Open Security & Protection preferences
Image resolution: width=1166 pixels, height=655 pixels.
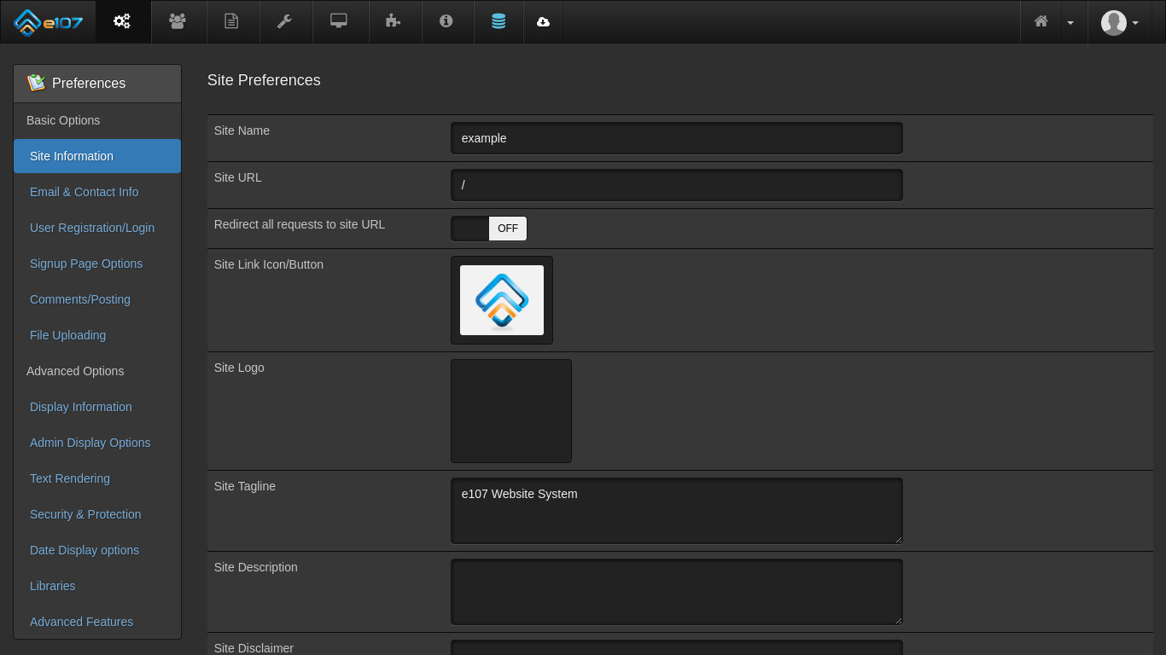tap(85, 514)
